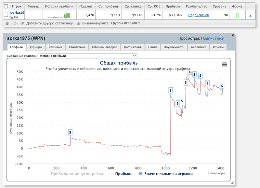
Task: Tick the select-all checkbox in the header
Action: coord(6,6)
